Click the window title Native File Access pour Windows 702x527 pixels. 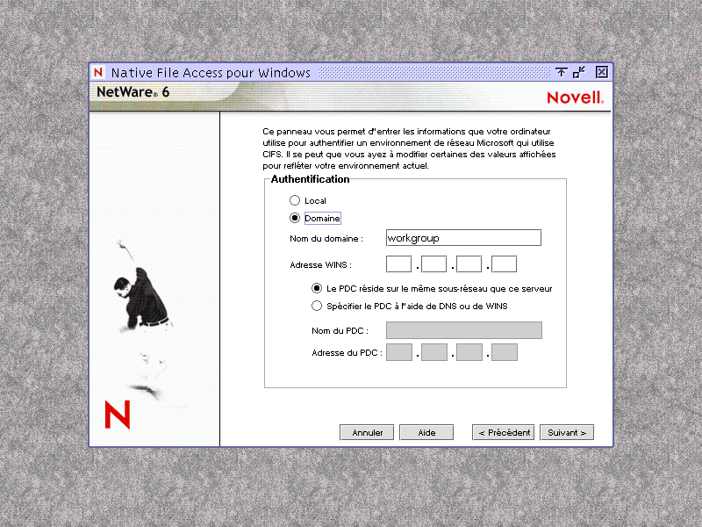(x=211, y=73)
